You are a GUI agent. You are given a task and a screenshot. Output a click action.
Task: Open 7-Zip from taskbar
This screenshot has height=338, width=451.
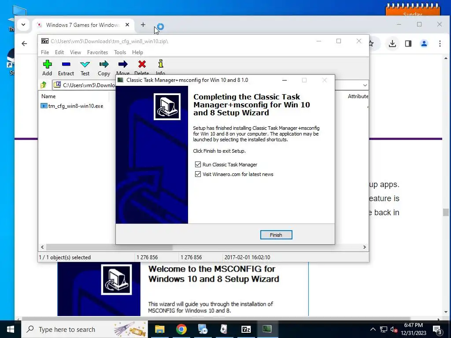pyautogui.click(x=246, y=329)
